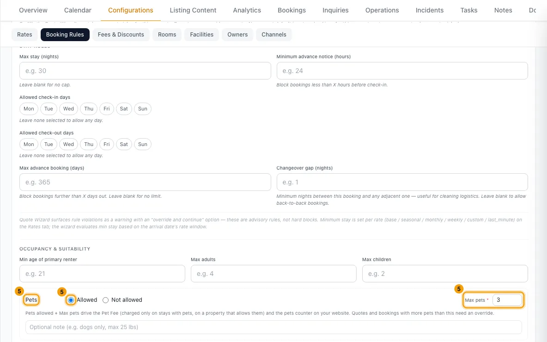Viewport: 547px width, 342px height.
Task: Focus the optional pets note field
Action: pyautogui.click(x=273, y=327)
